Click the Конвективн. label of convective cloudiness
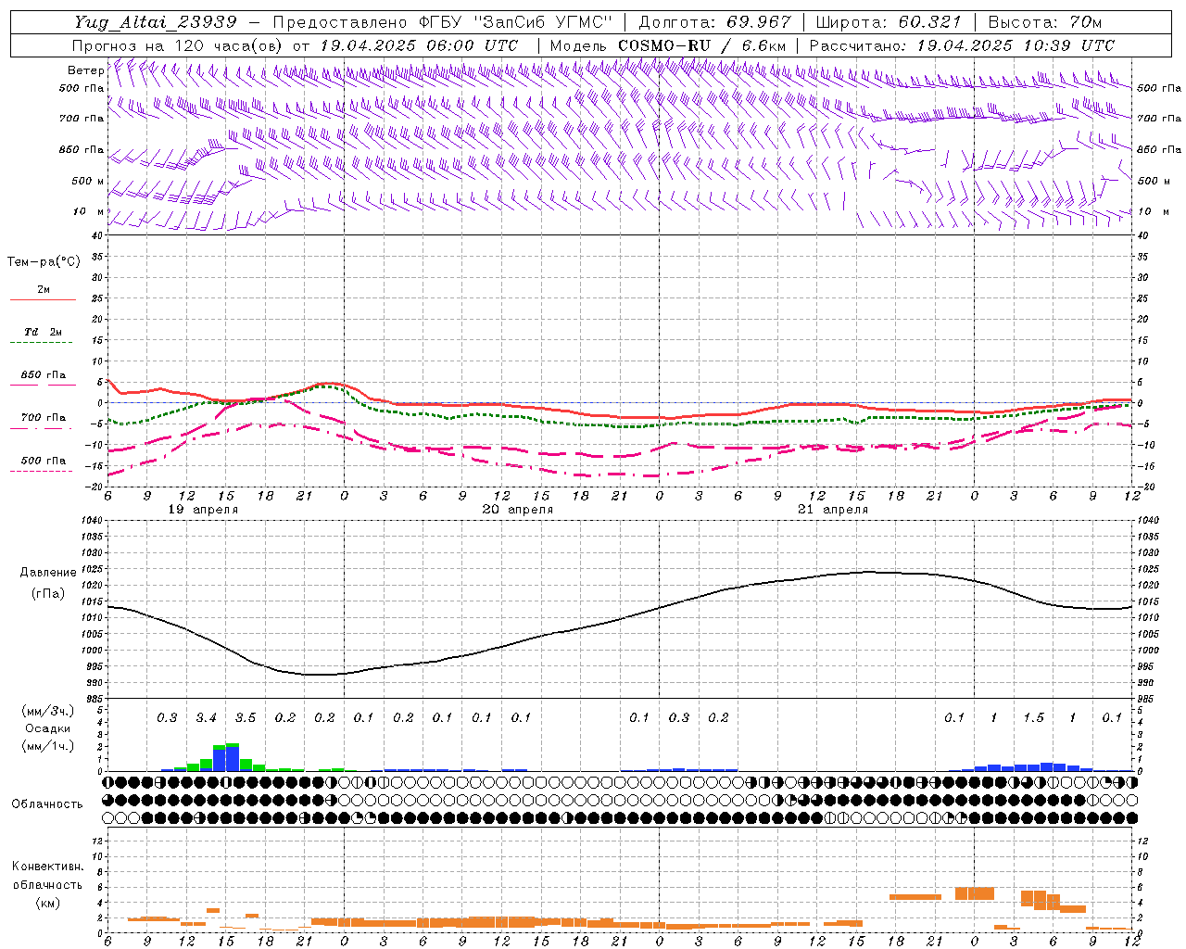Screen dimensions: 1186x949 coord(47,867)
